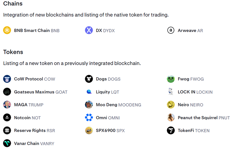232x150 pixels.
Task: Select the SPX6900 SPX token name
Action: click(110, 131)
